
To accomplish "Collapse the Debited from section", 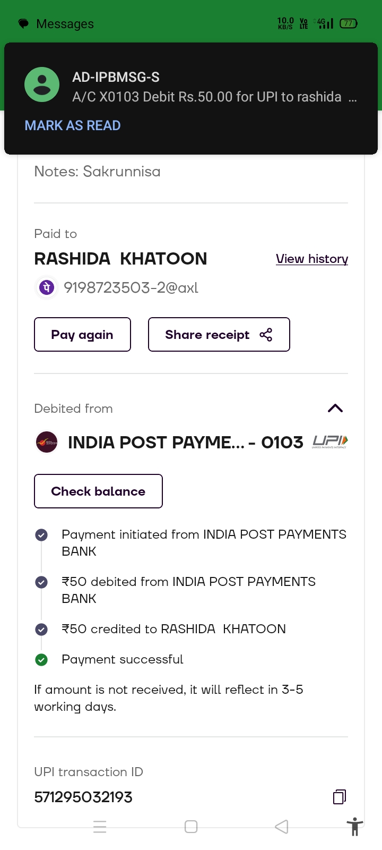I will (335, 408).
